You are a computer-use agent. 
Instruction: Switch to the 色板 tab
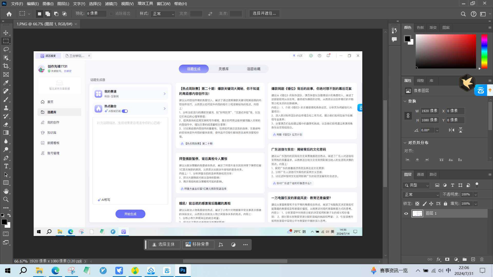tap(420, 27)
